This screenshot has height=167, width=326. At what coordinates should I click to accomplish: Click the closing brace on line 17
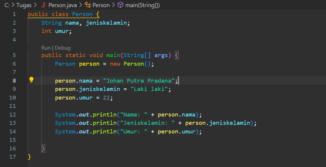29,157
